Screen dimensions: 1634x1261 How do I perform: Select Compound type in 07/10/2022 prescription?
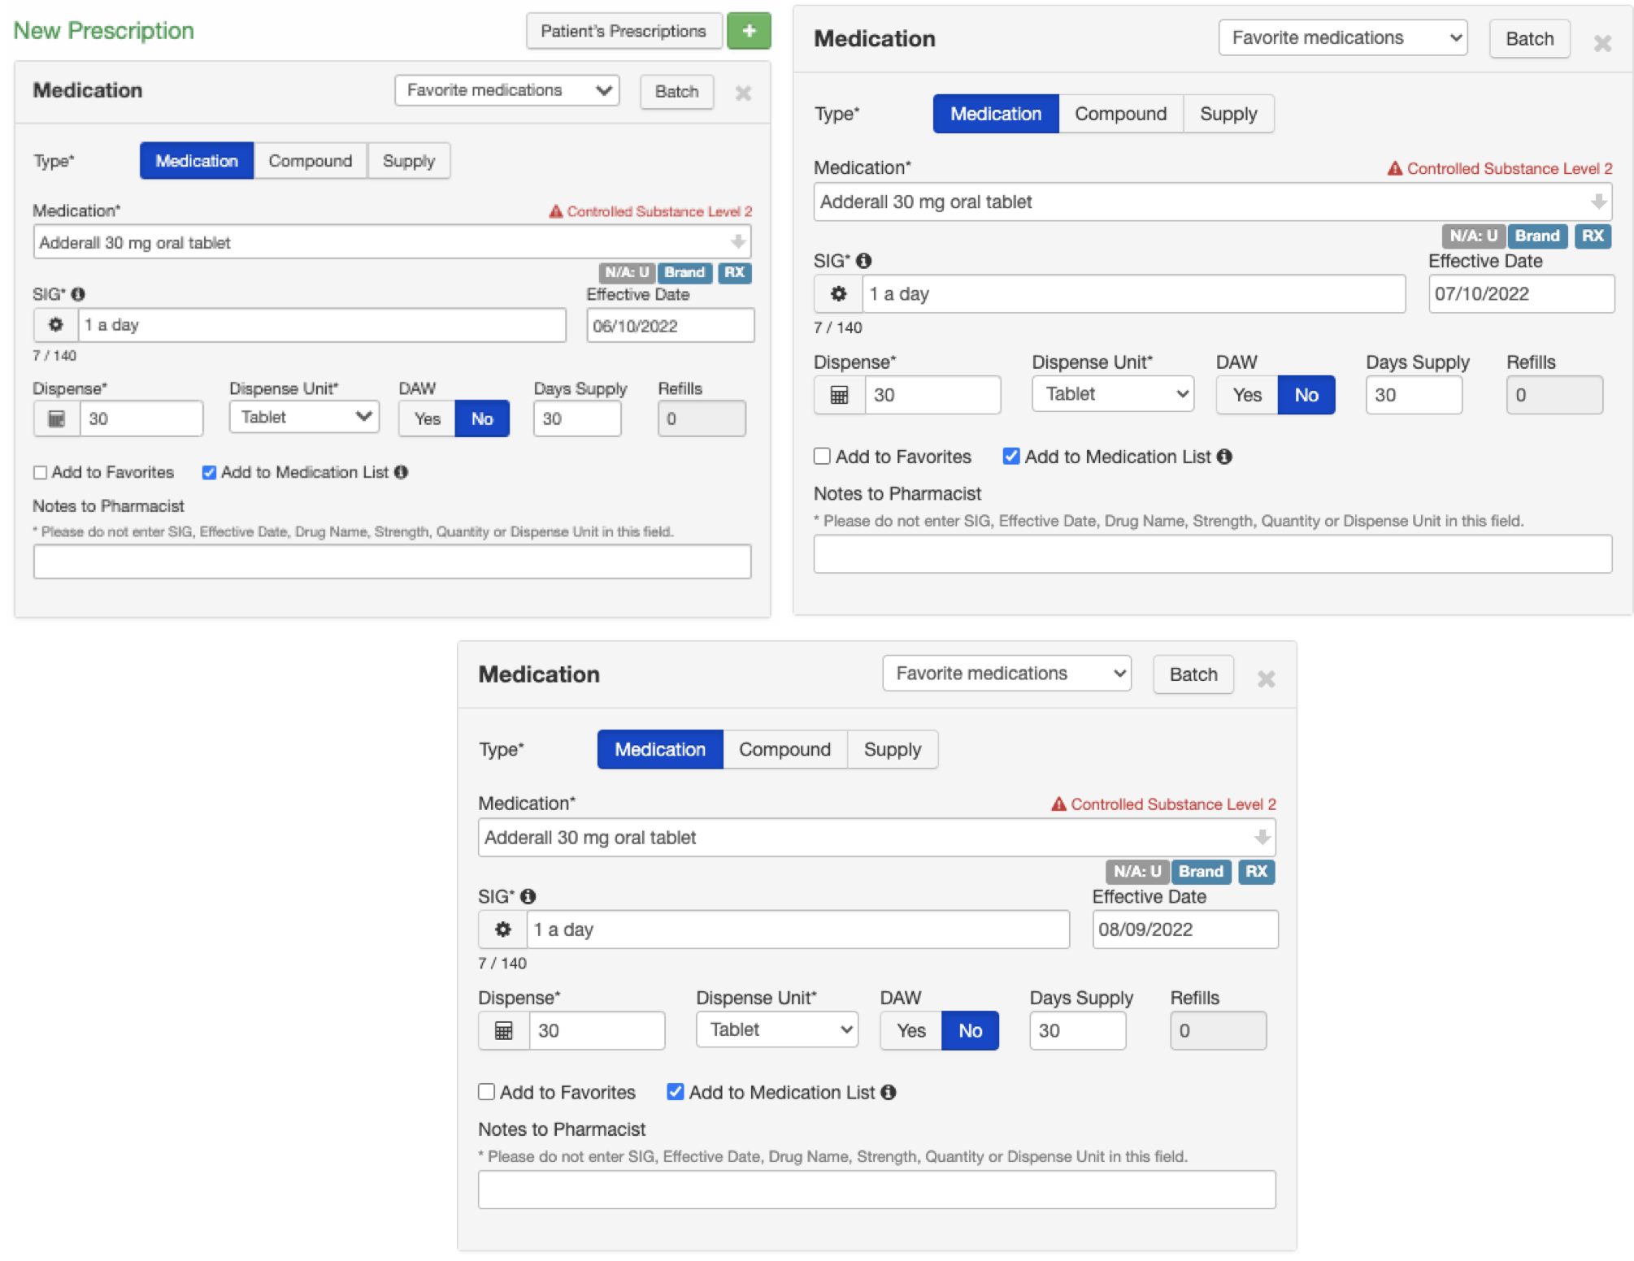[1120, 114]
